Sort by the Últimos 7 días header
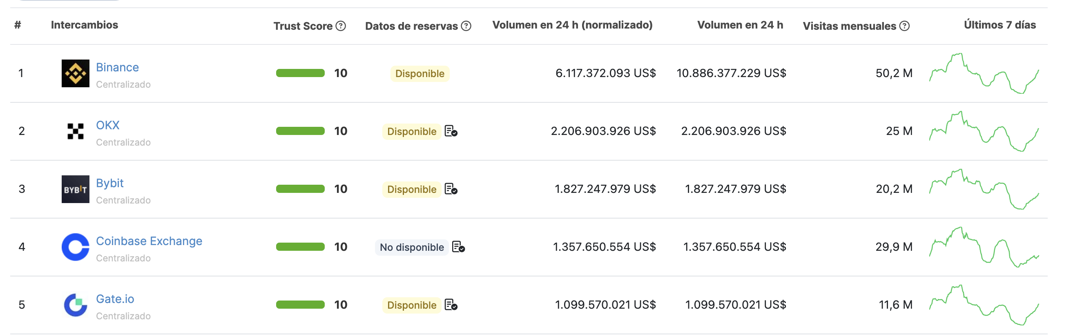 1000,25
